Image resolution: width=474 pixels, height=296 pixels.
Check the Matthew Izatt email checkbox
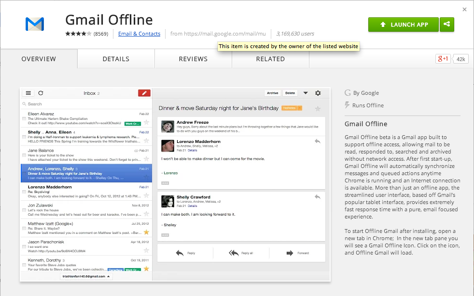pyautogui.click(x=24, y=229)
